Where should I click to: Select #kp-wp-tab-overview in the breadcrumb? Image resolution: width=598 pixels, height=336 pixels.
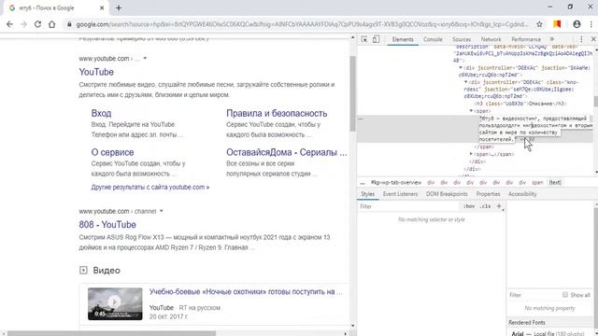[x=396, y=183]
